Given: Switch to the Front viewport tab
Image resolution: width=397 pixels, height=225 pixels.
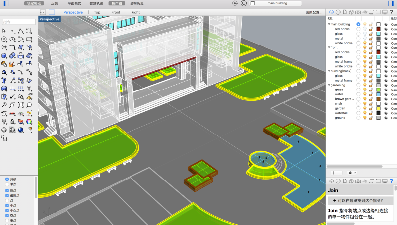Looking at the screenshot, I should pos(115,12).
